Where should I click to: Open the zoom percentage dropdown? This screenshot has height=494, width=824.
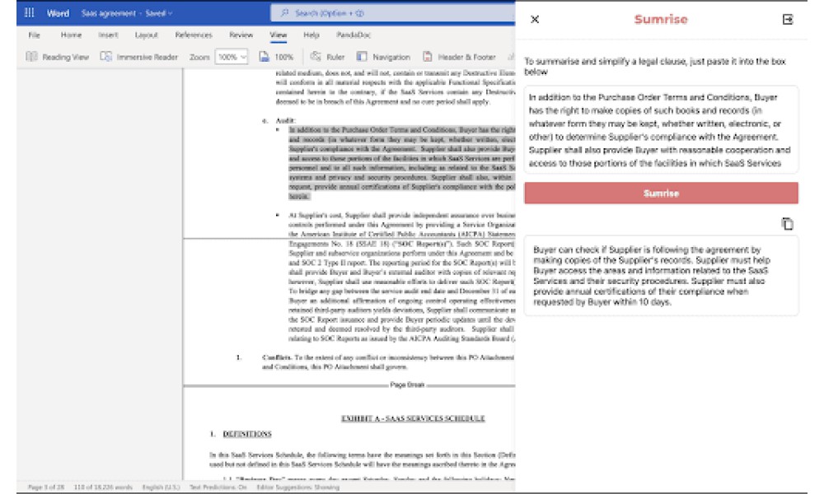click(x=232, y=57)
